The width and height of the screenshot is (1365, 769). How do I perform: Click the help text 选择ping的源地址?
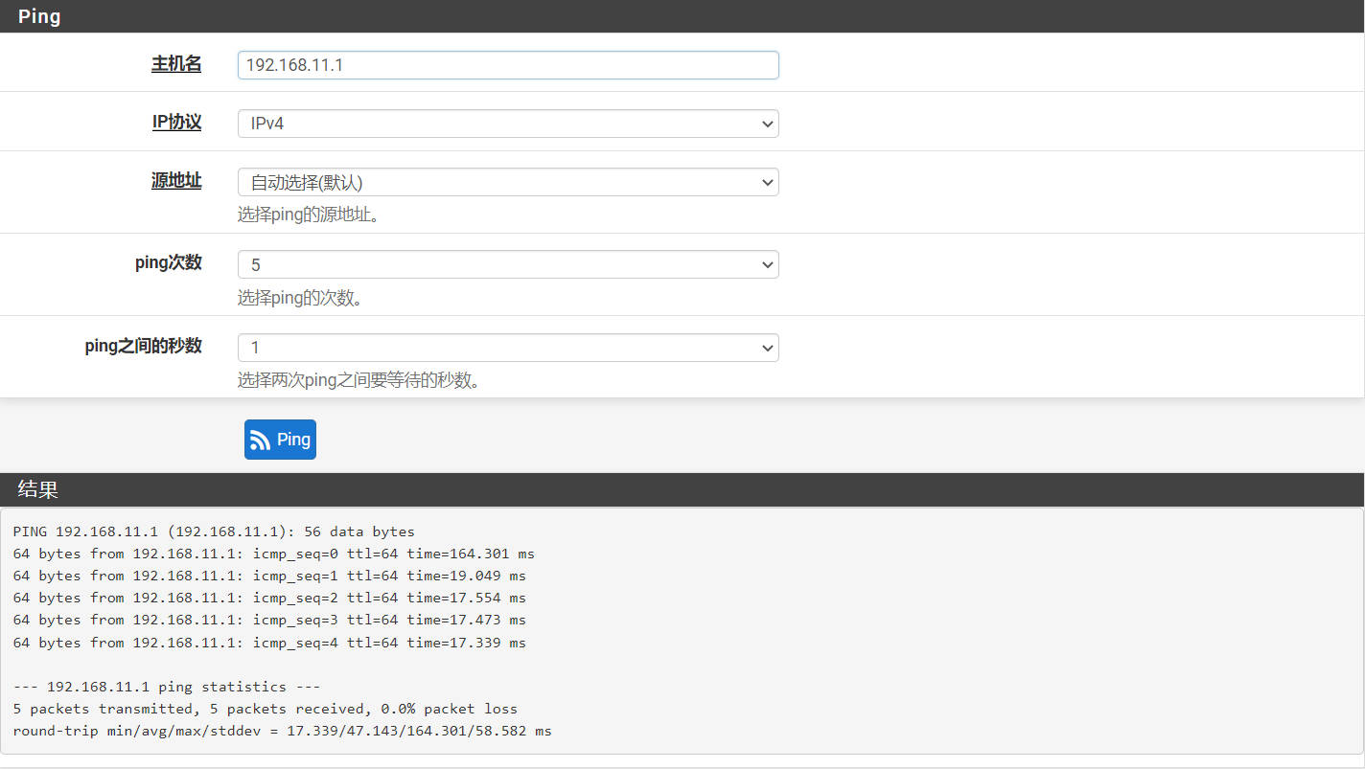click(x=309, y=215)
